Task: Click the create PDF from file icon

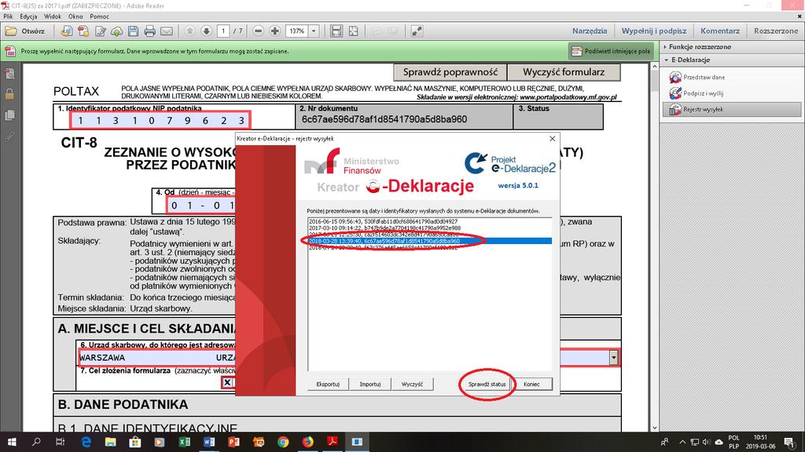Action: (x=66, y=31)
